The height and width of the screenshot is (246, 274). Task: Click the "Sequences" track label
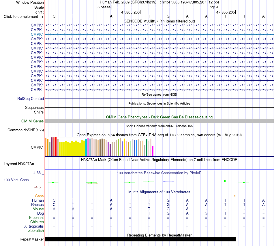(34, 107)
